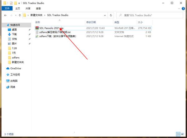Screen dimensions: 187x138
Task: Switch to large icons view in status bar
Action: coord(183,134)
